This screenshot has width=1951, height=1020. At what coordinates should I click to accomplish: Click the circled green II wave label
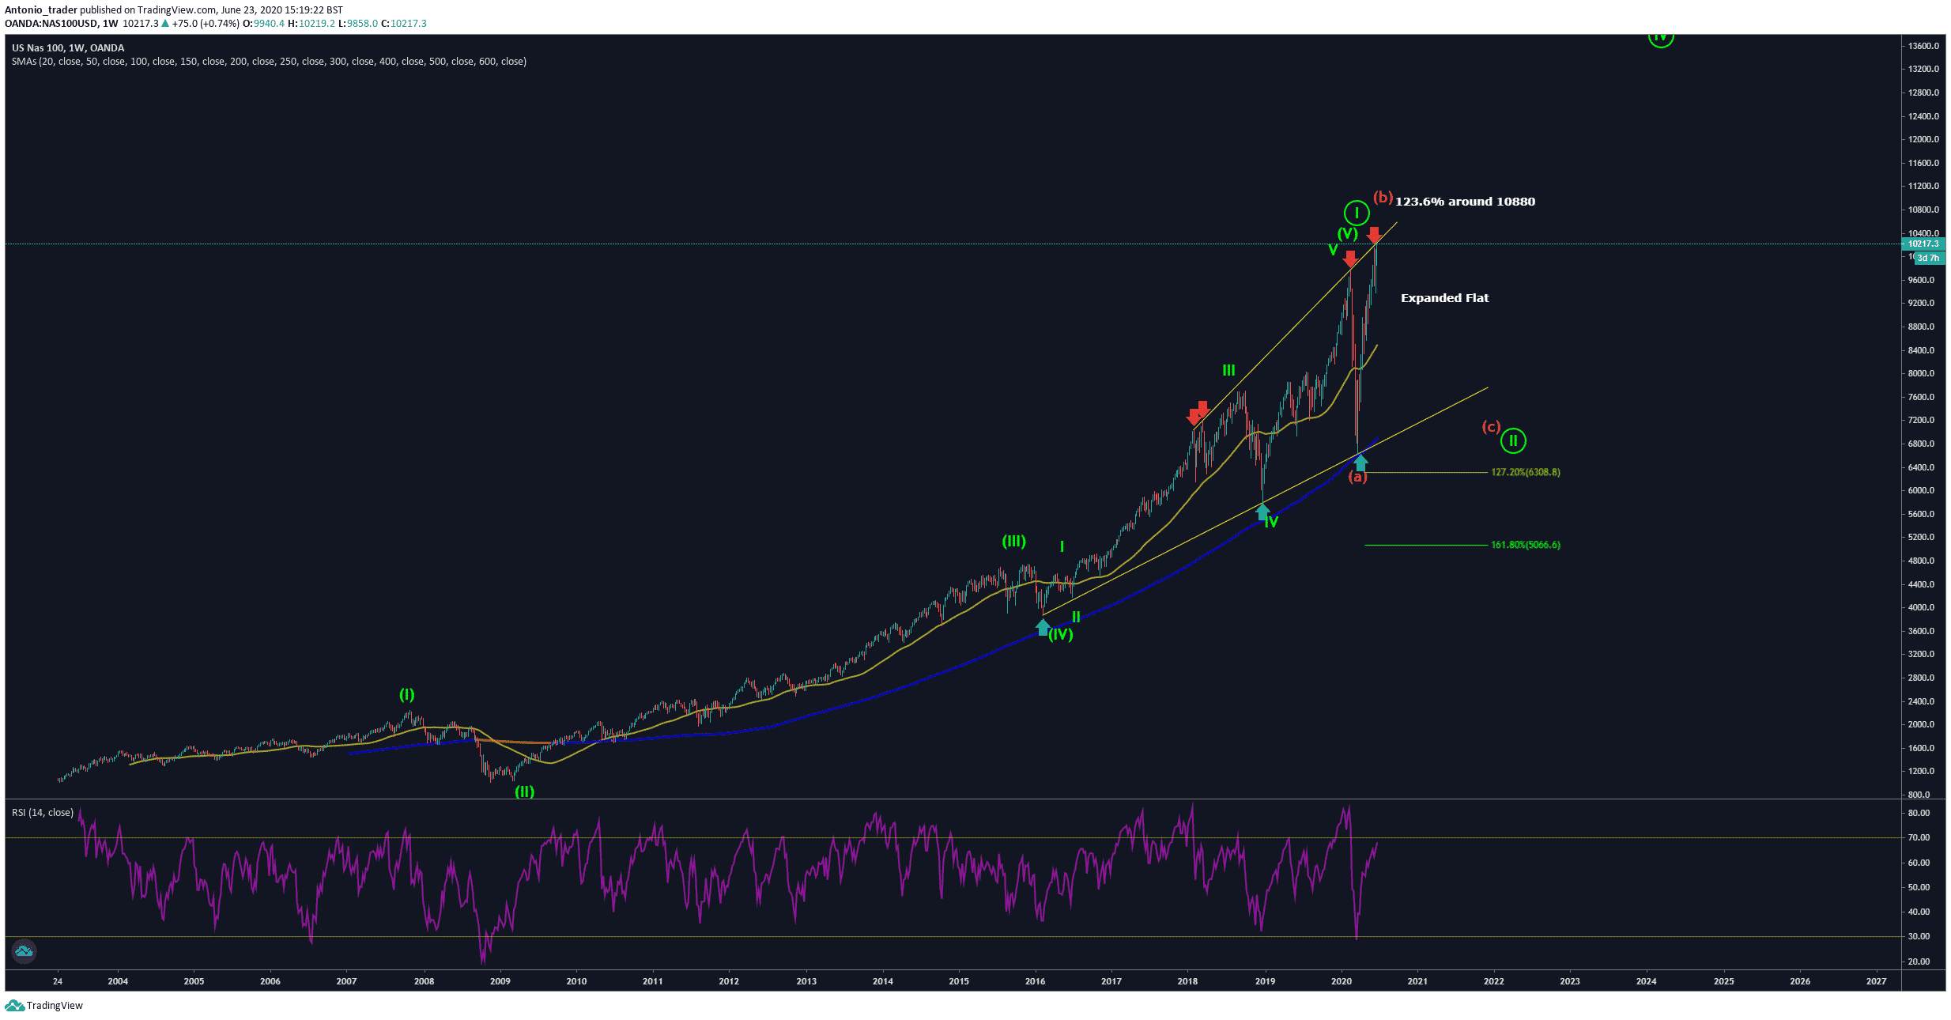pos(1513,440)
